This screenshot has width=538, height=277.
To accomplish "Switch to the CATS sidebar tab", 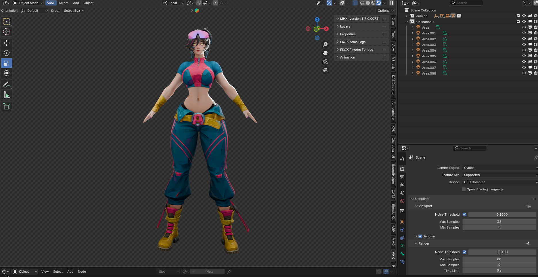I will (x=393, y=194).
